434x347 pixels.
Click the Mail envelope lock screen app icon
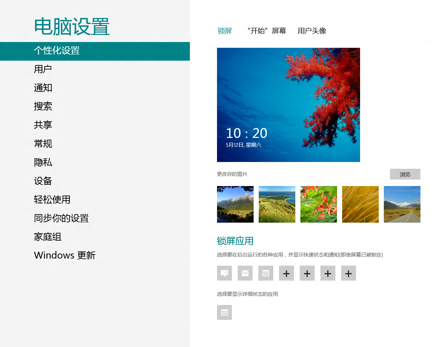[245, 273]
